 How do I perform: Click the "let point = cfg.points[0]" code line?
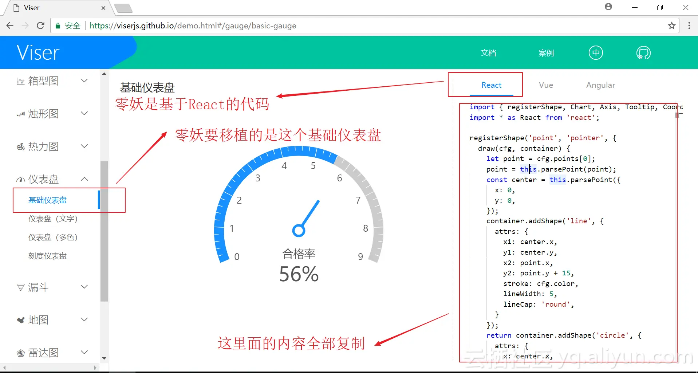coord(541,159)
